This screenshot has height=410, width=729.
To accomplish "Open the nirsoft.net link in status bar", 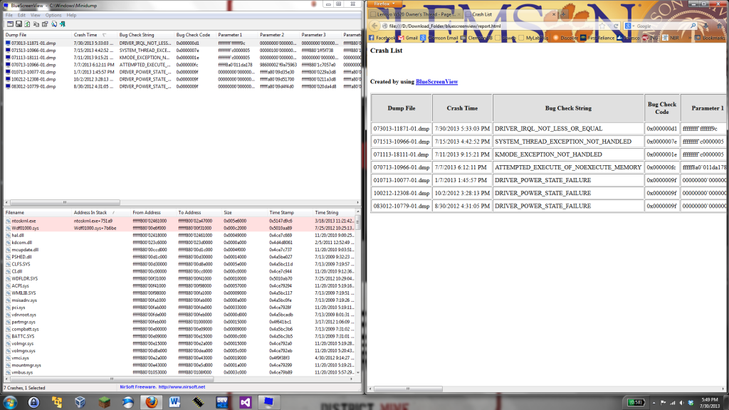I will pos(182,387).
